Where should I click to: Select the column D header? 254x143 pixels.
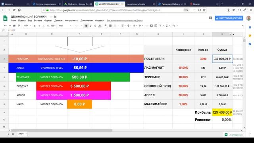(79, 34)
